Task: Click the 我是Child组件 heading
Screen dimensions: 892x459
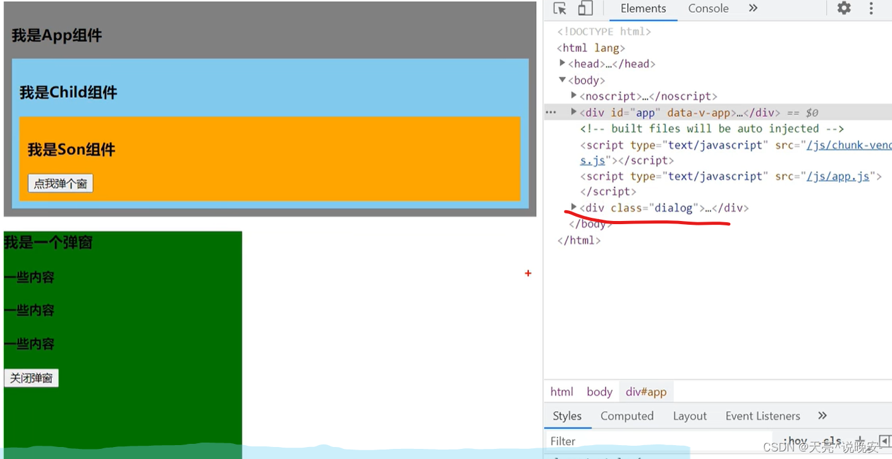Action: tap(68, 92)
